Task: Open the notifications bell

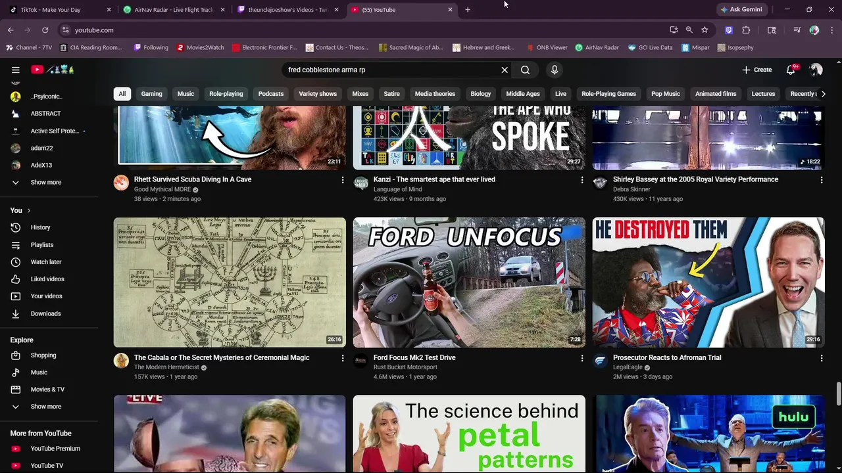Action: pos(791,70)
